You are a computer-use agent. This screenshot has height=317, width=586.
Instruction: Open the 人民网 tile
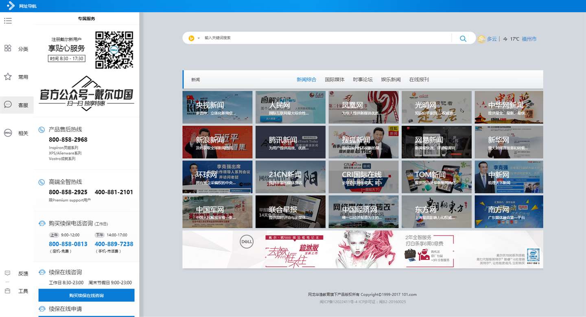coord(291,107)
